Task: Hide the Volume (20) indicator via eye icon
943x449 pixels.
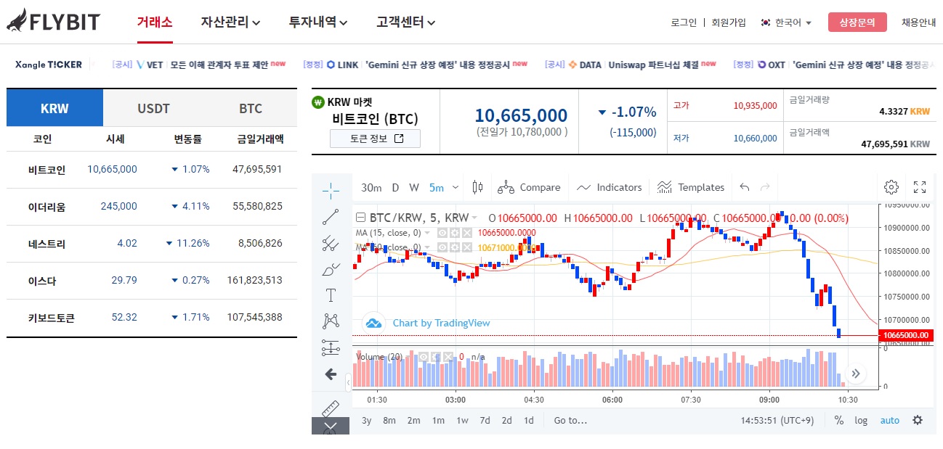Action: (x=424, y=356)
